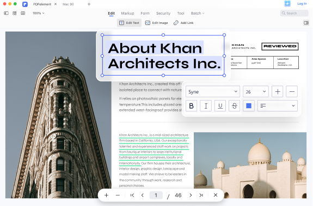Choose the Add Link tool
This screenshot has width=313, height=206.
point(183,23)
